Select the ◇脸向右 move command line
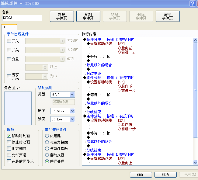 click(x=125, y=125)
